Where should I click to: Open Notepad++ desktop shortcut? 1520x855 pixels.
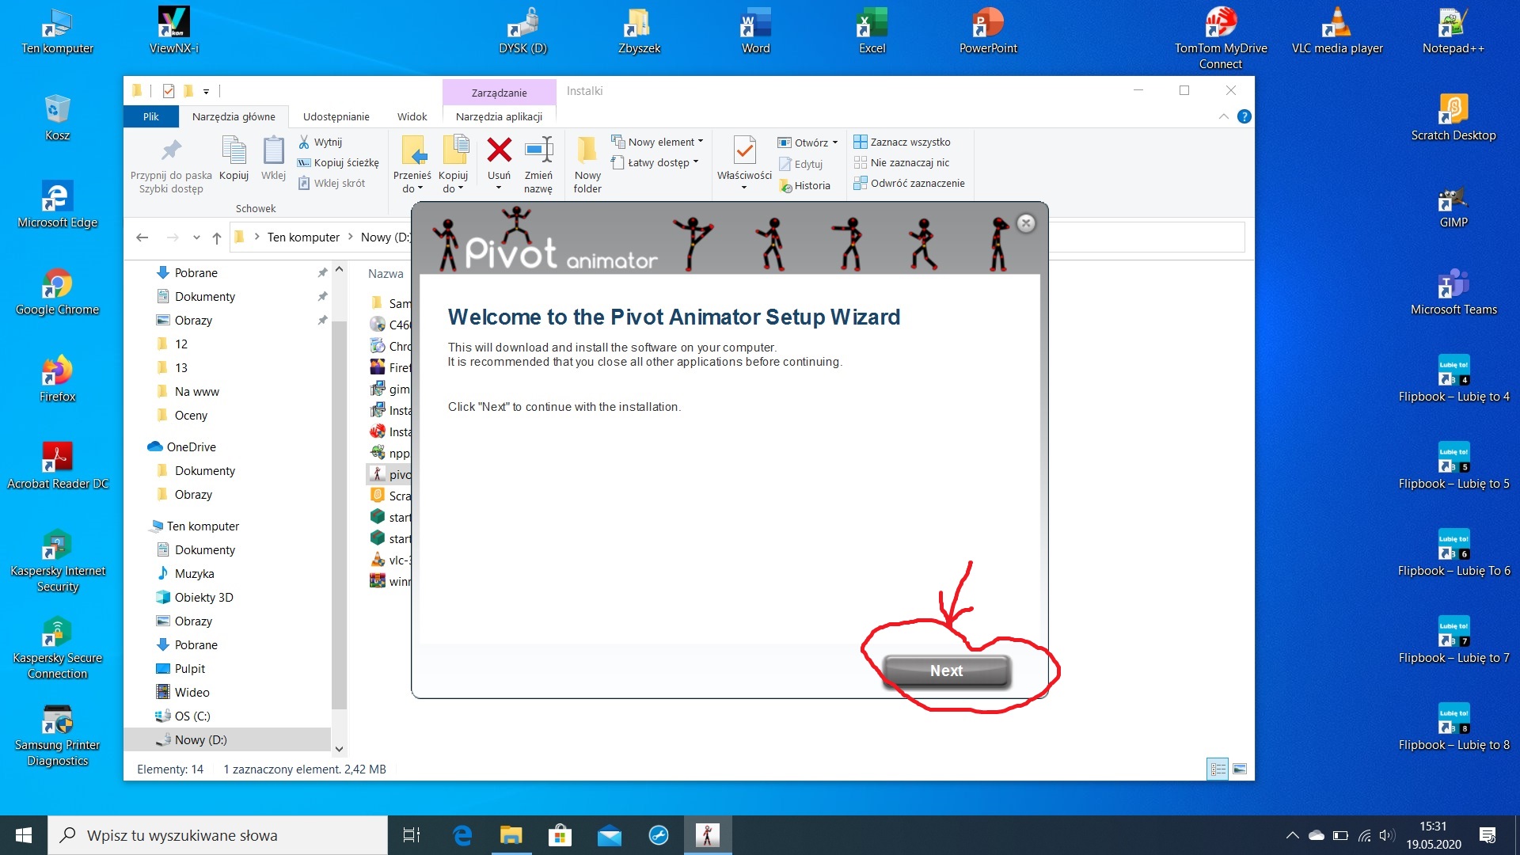[x=1453, y=32]
